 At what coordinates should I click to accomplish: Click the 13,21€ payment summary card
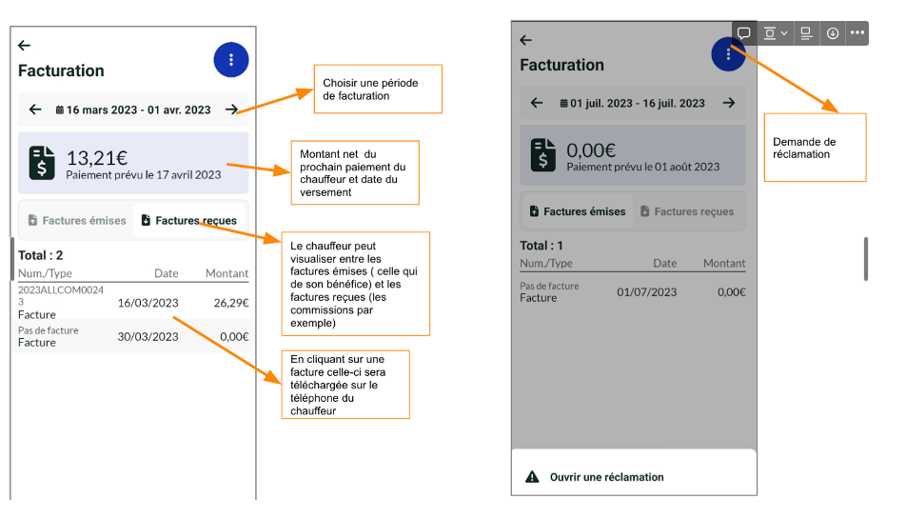click(x=133, y=163)
